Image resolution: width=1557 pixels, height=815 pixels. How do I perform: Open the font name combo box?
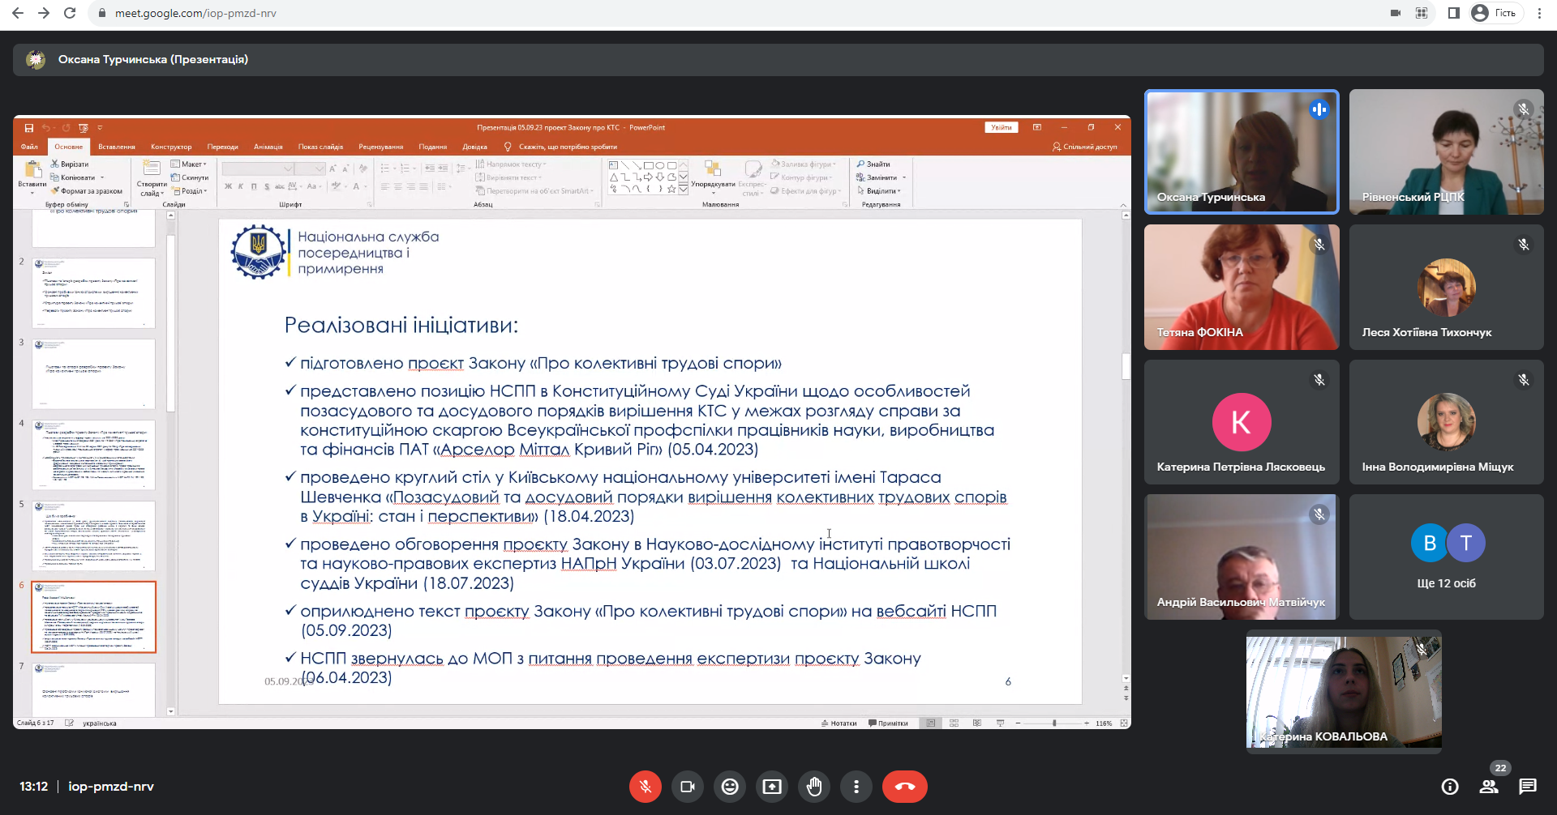[x=258, y=169]
